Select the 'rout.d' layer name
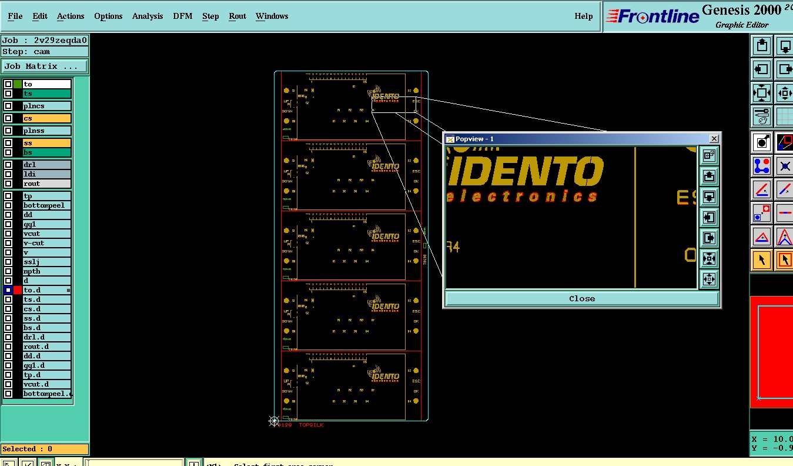 point(47,347)
